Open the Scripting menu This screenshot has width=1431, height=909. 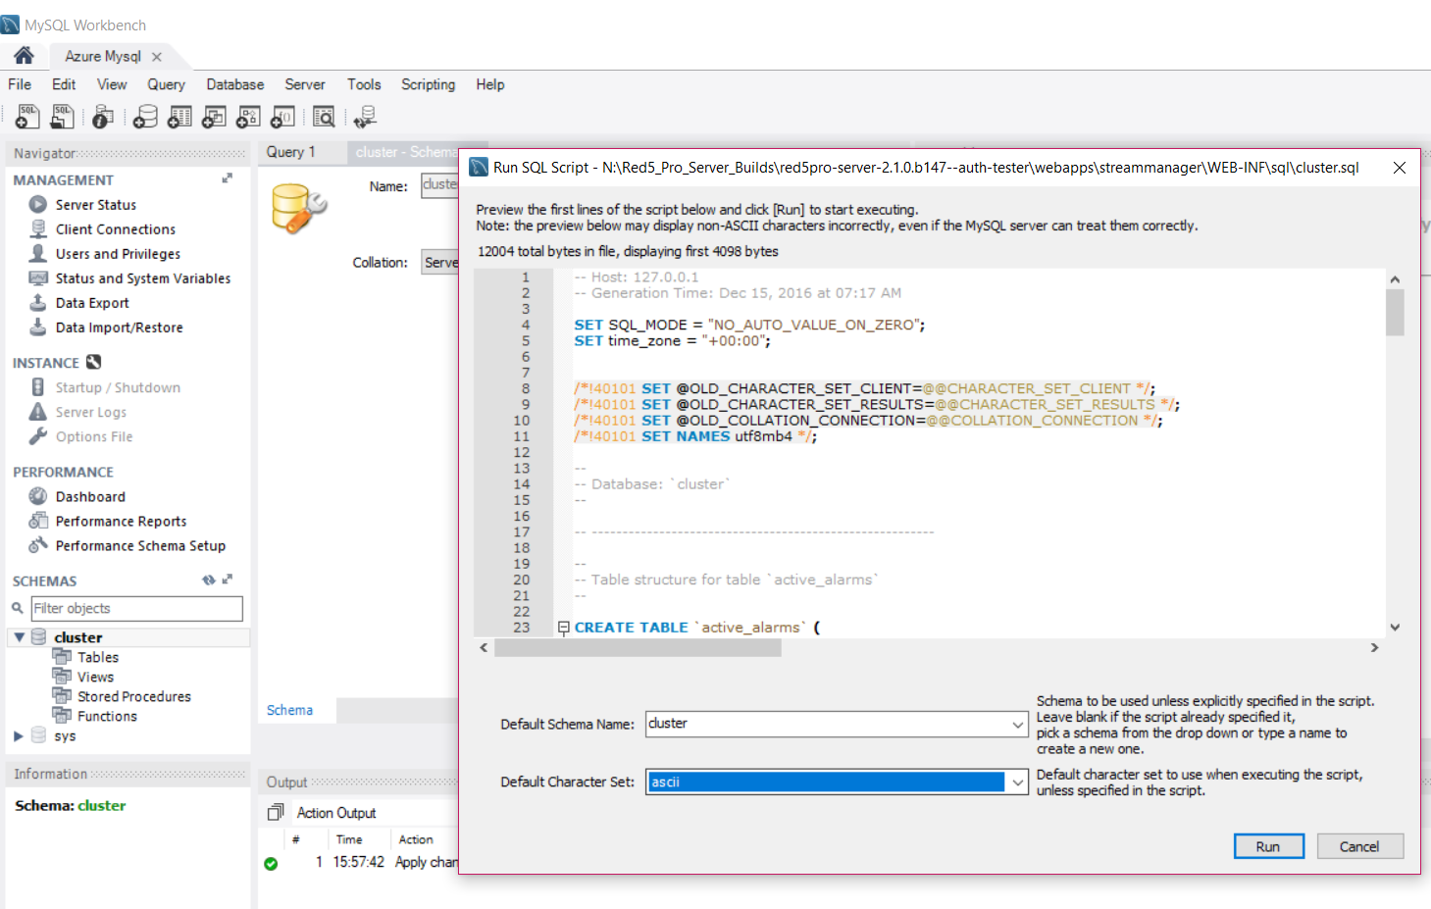[x=428, y=84]
